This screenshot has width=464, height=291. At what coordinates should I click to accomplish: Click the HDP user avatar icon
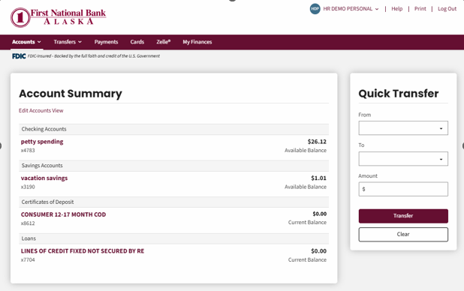[315, 9]
